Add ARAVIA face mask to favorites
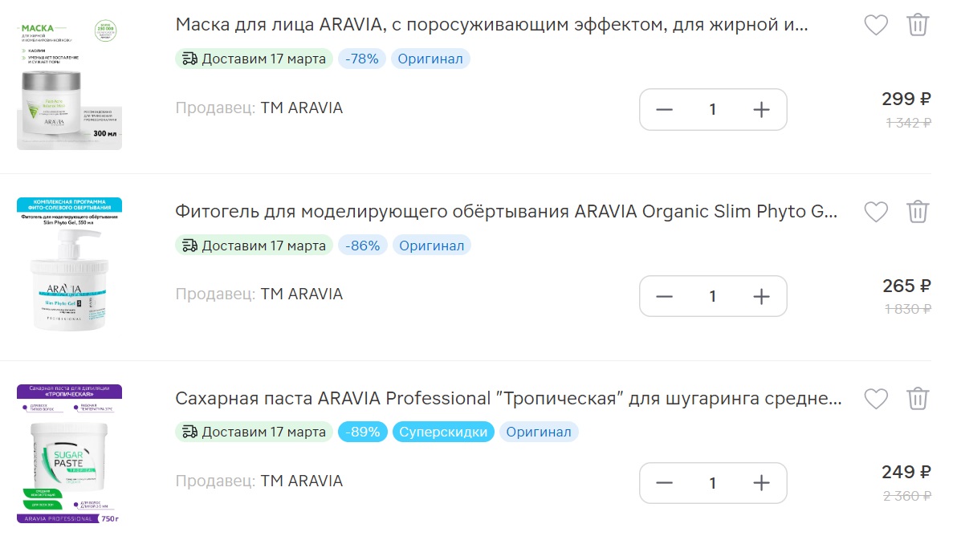Screen dimensions: 953x536 click(x=875, y=25)
